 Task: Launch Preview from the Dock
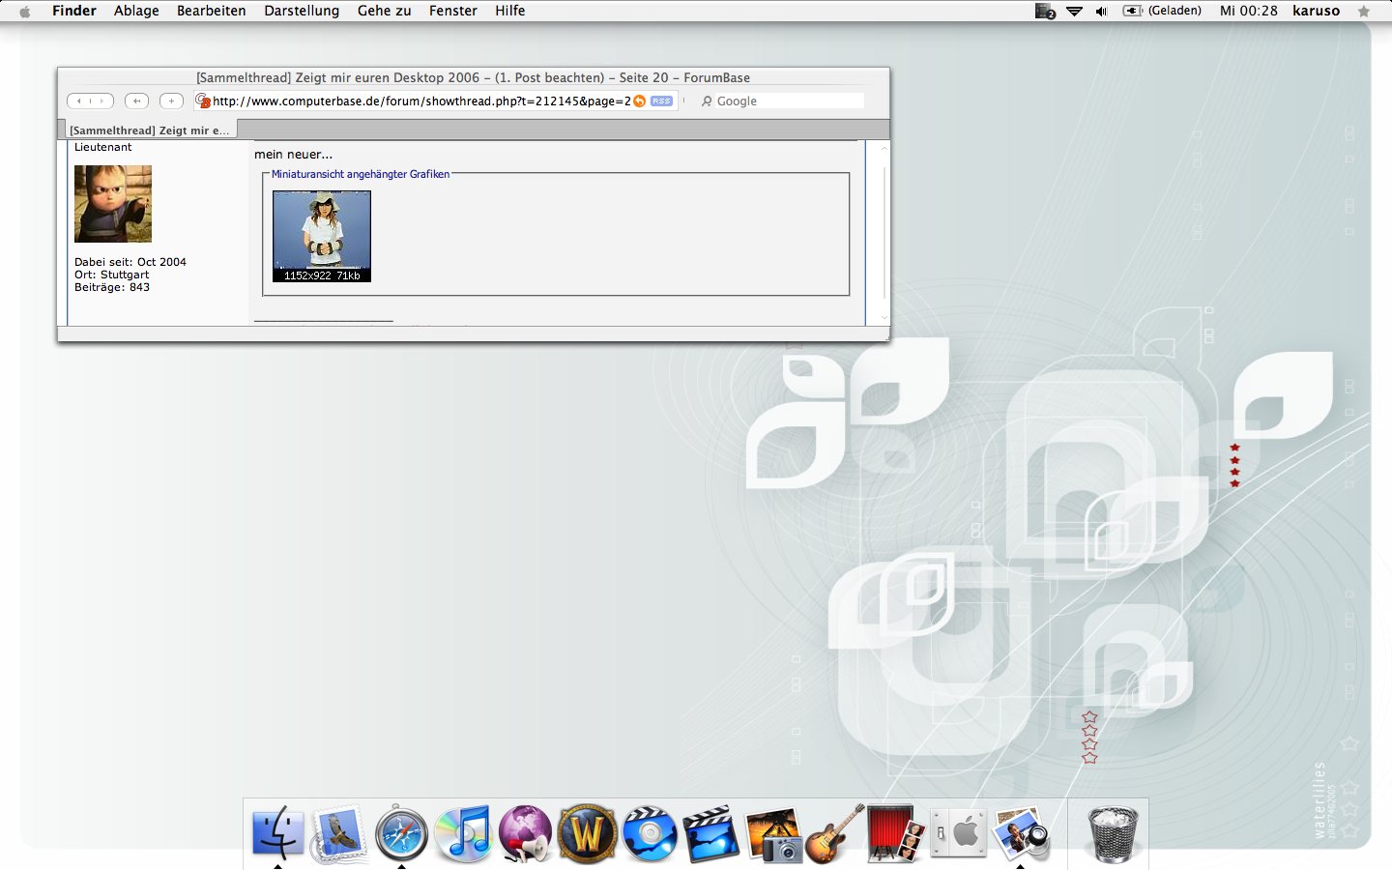tap(1021, 833)
